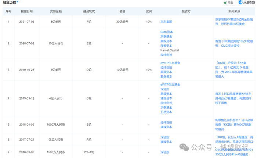Open eWTP生态基金 in the C轮 row

[x=170, y=85]
